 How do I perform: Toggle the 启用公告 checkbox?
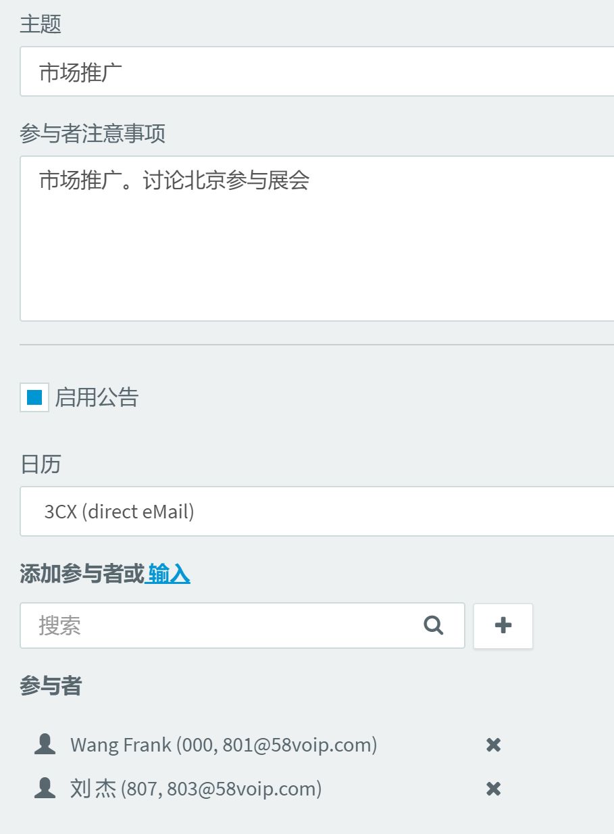pyautogui.click(x=34, y=397)
